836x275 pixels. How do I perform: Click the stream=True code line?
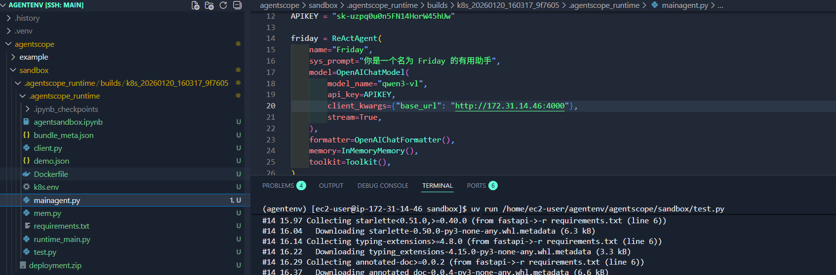pyautogui.click(x=355, y=117)
